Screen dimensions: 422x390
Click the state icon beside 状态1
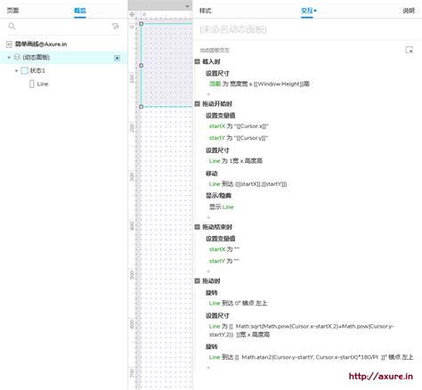click(x=25, y=70)
